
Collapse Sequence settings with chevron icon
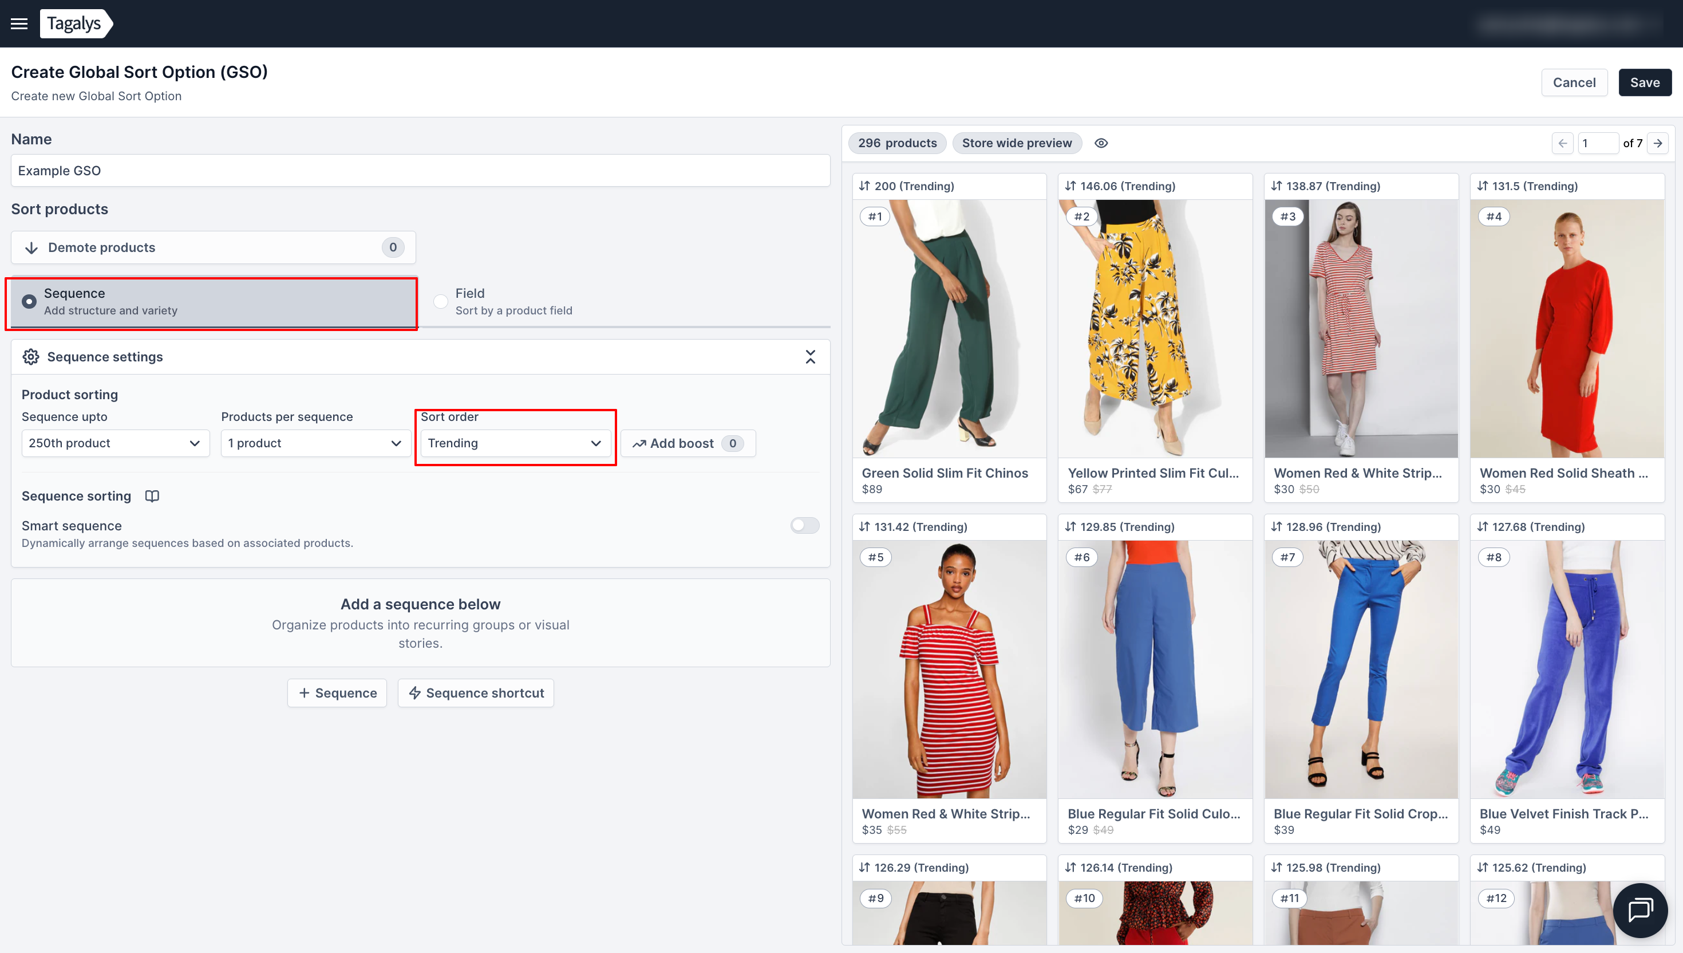tap(810, 357)
